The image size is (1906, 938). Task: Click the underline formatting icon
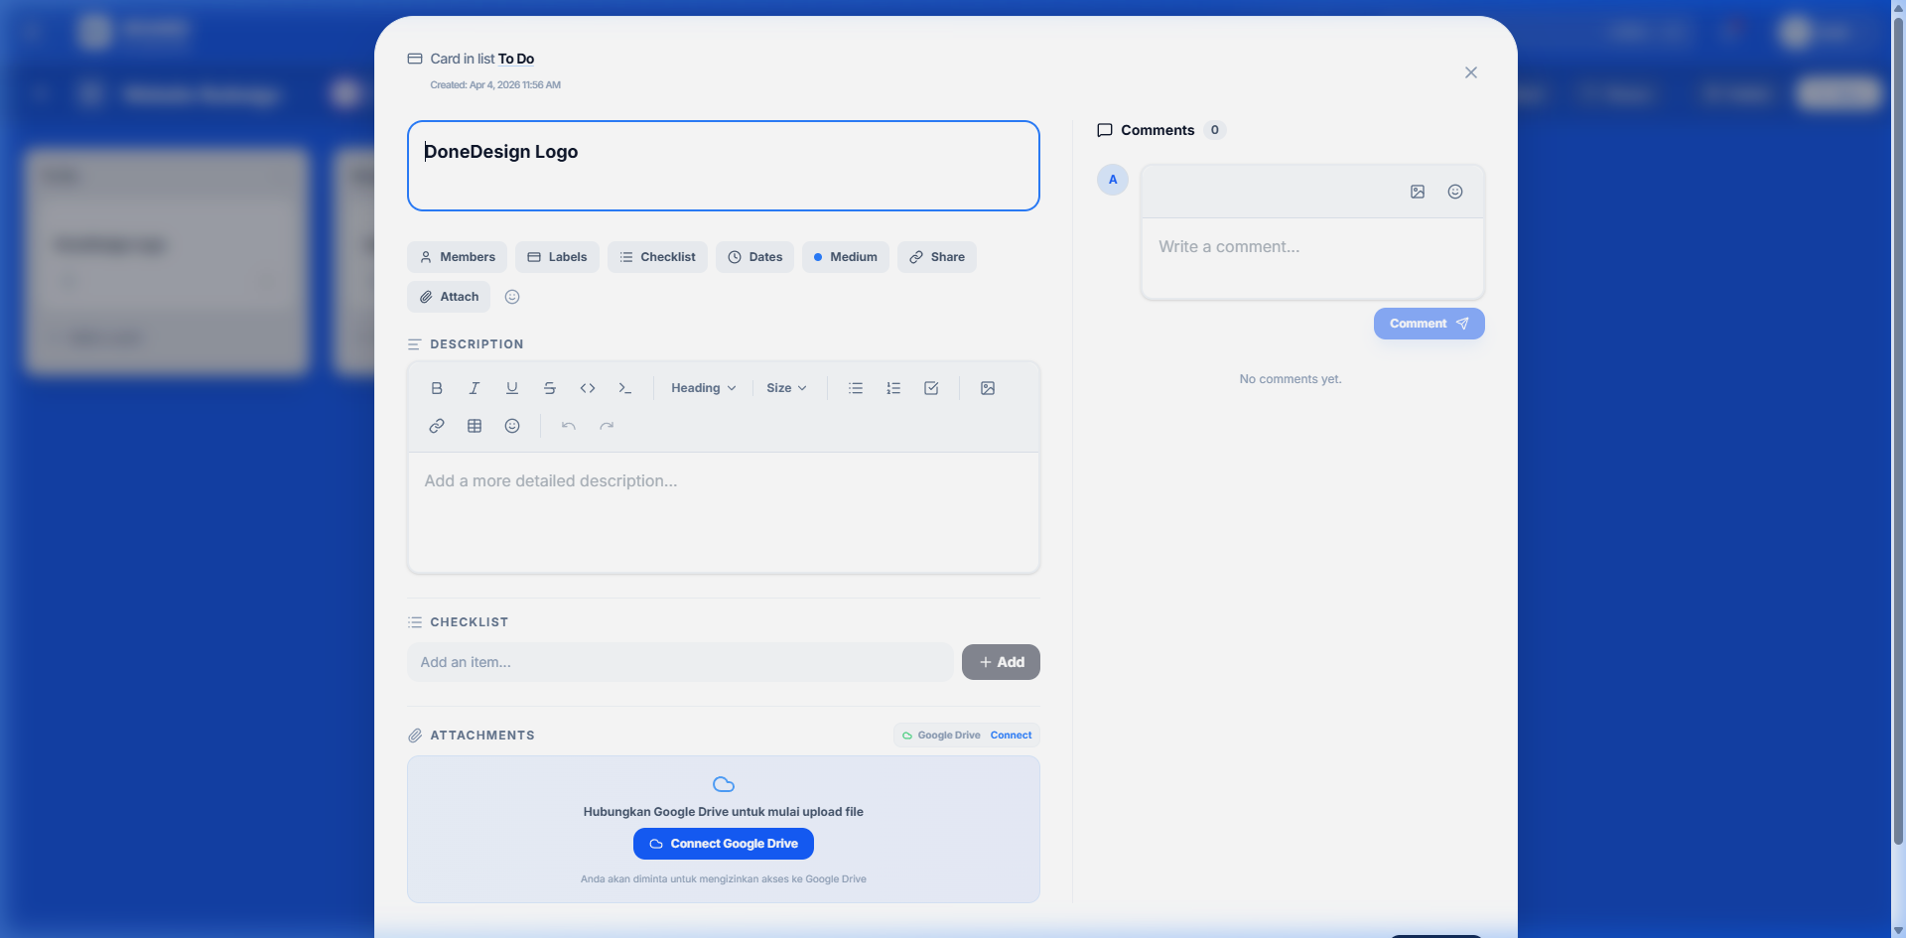pyautogui.click(x=512, y=388)
